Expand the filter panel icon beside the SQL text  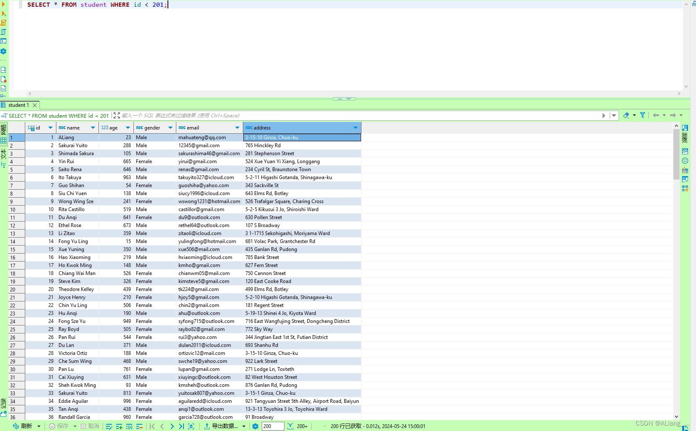117,116
